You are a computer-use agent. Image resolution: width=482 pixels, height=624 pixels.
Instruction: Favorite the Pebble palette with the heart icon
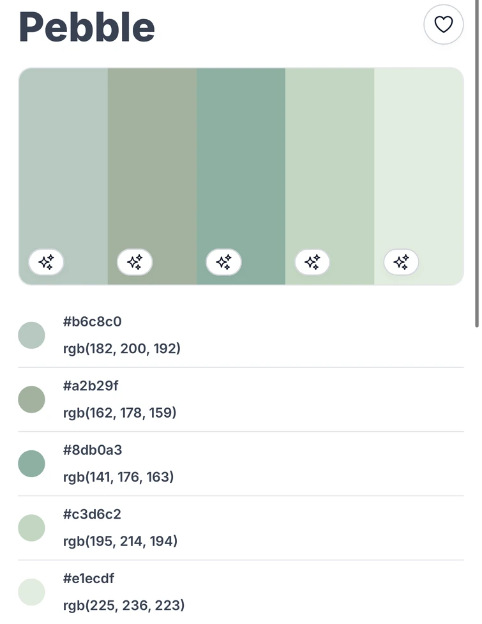[x=443, y=24]
